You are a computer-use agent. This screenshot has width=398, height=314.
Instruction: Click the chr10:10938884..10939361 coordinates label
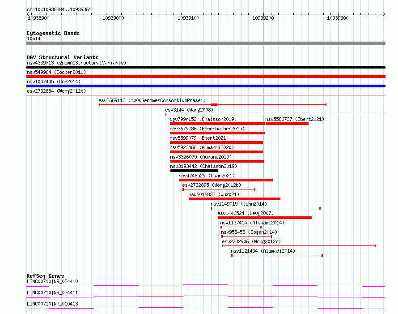point(59,10)
